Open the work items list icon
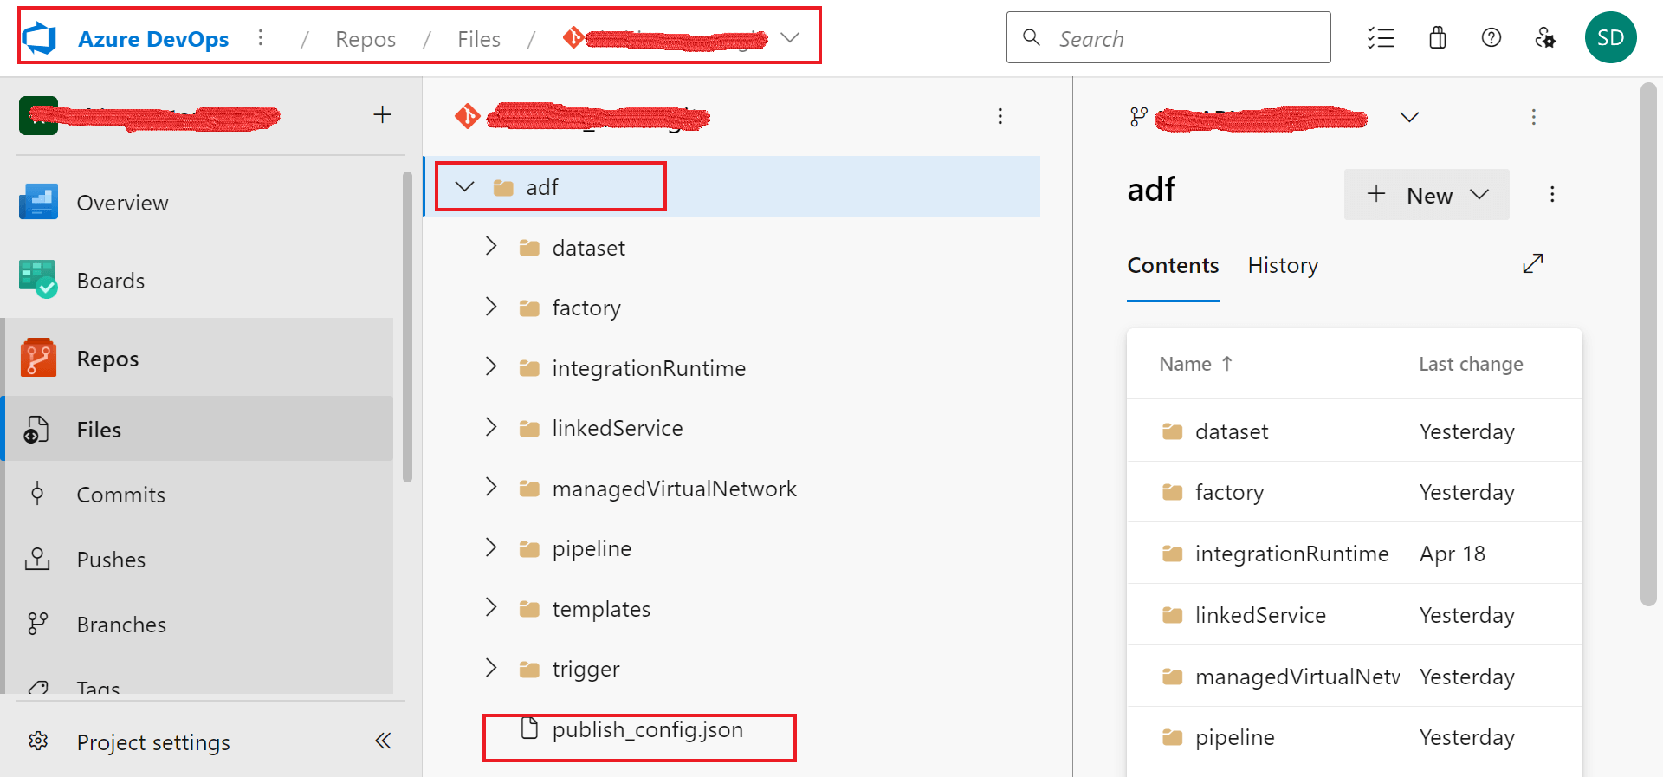Screen dimensions: 1663x777 (1381, 38)
